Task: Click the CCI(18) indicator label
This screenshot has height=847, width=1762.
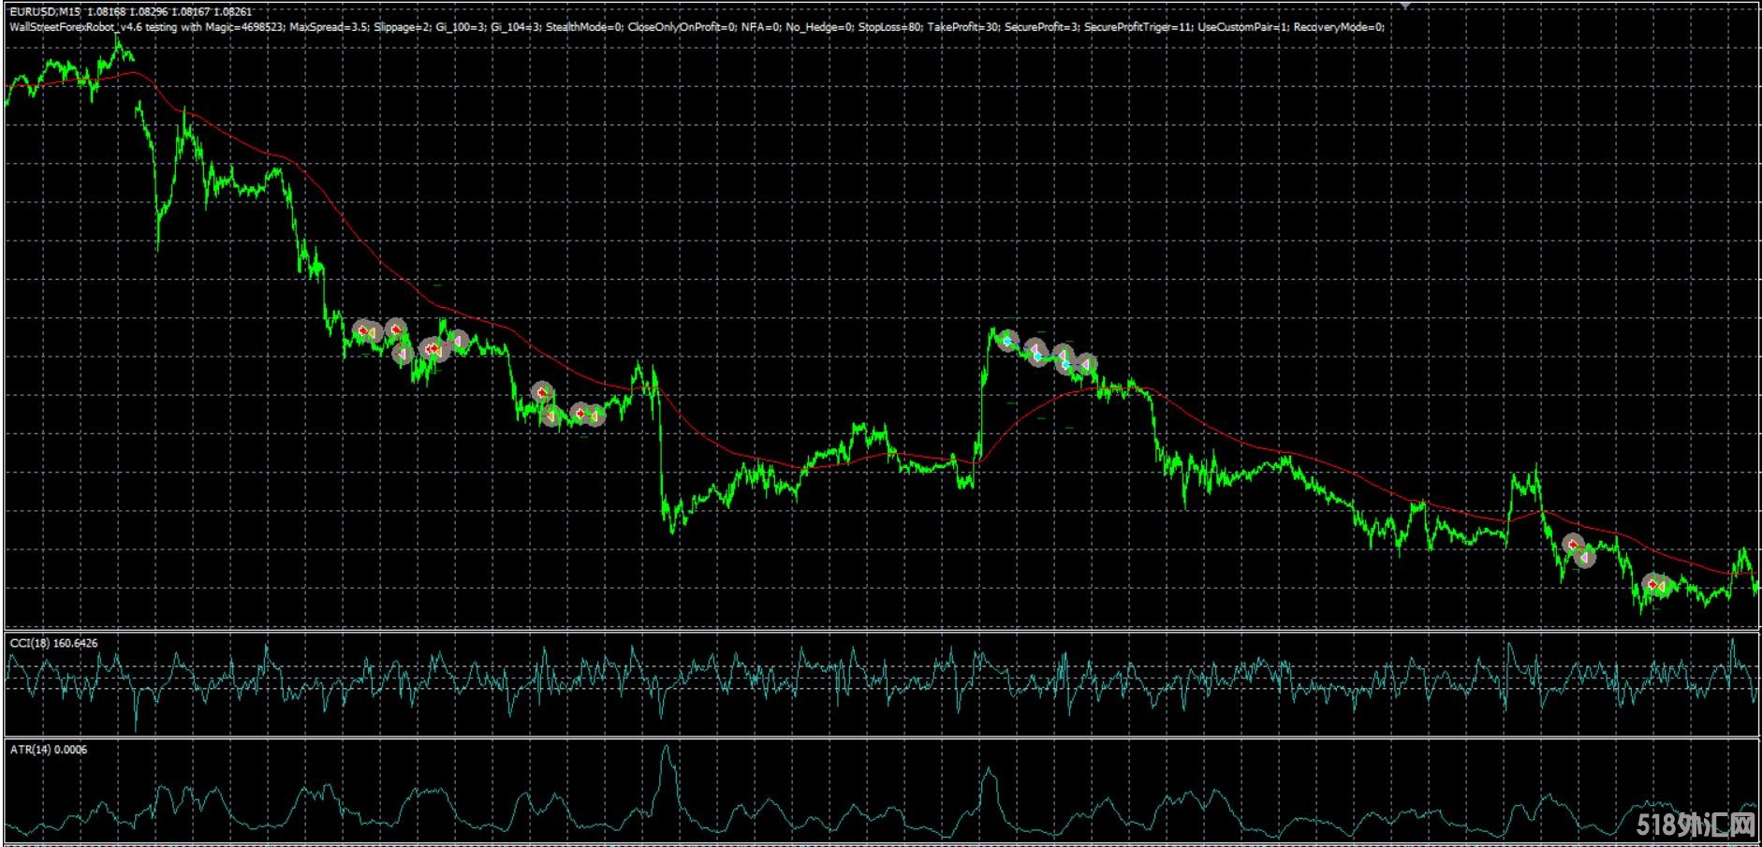Action: pos(53,643)
